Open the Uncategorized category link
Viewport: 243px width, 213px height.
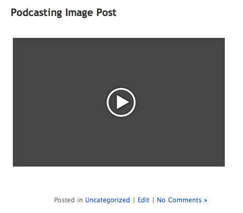click(x=108, y=200)
